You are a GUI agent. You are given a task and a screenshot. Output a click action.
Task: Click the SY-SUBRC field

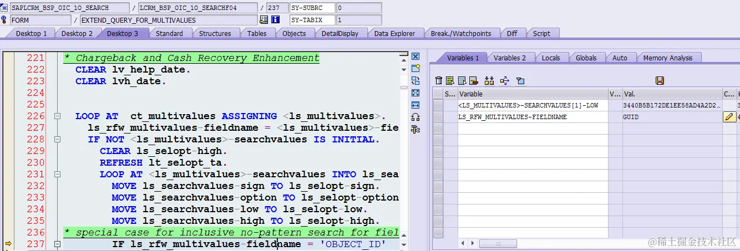pyautogui.click(x=312, y=8)
